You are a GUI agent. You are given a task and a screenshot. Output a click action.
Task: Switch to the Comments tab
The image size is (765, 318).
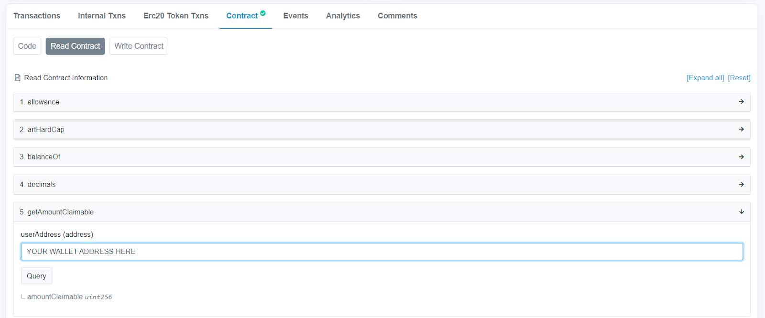pos(397,16)
